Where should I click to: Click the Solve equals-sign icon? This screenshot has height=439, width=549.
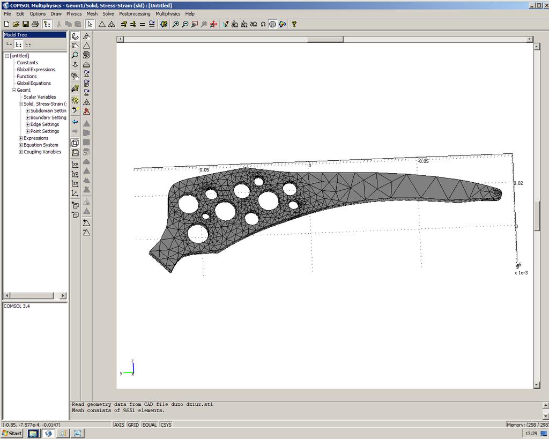tap(142, 24)
